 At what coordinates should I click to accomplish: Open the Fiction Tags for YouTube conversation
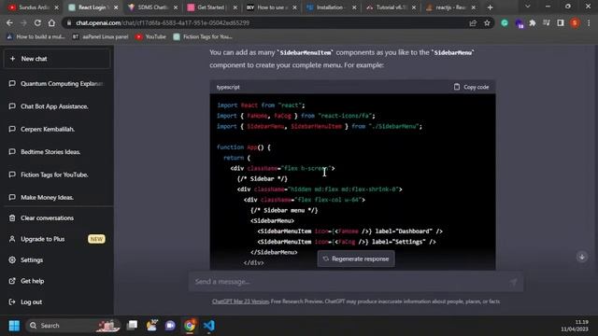(x=57, y=175)
